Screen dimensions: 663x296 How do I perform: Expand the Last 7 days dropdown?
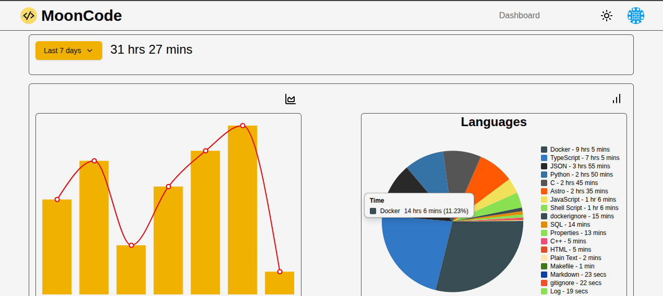(68, 51)
